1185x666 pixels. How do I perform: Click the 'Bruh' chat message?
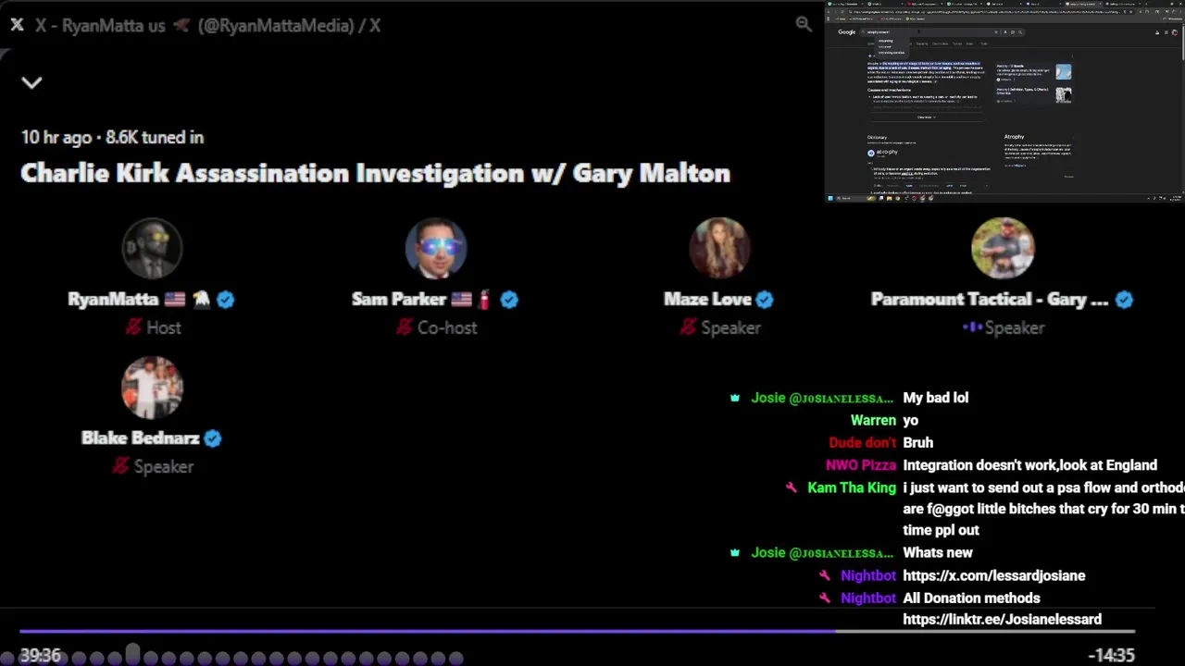(918, 443)
